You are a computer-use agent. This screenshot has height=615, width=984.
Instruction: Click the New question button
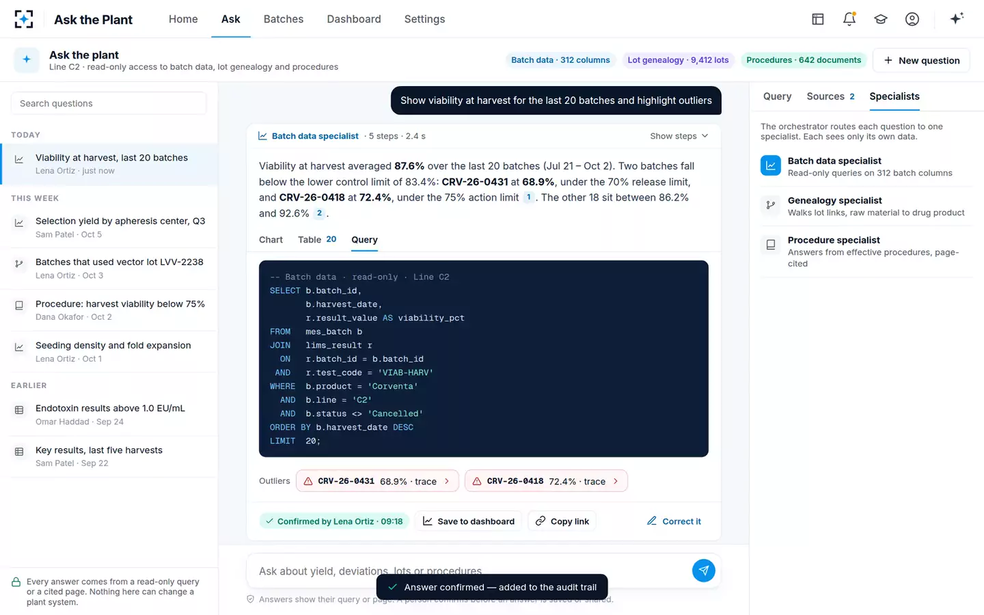pyautogui.click(x=922, y=60)
